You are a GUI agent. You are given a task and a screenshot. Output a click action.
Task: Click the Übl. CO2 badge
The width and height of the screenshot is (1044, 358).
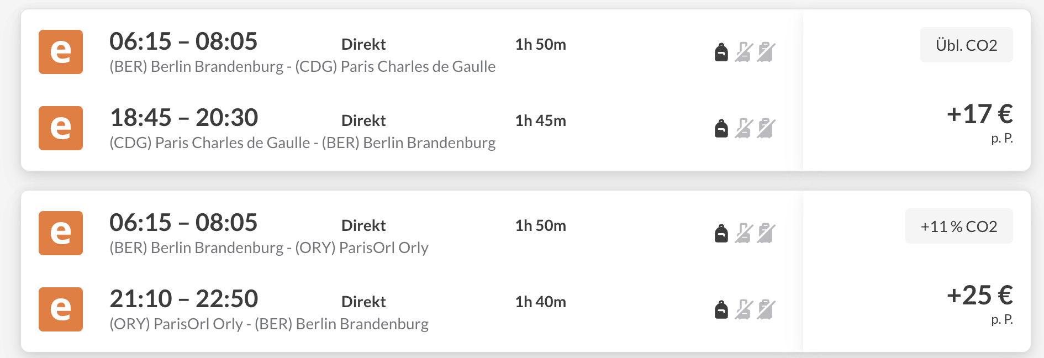pos(967,45)
